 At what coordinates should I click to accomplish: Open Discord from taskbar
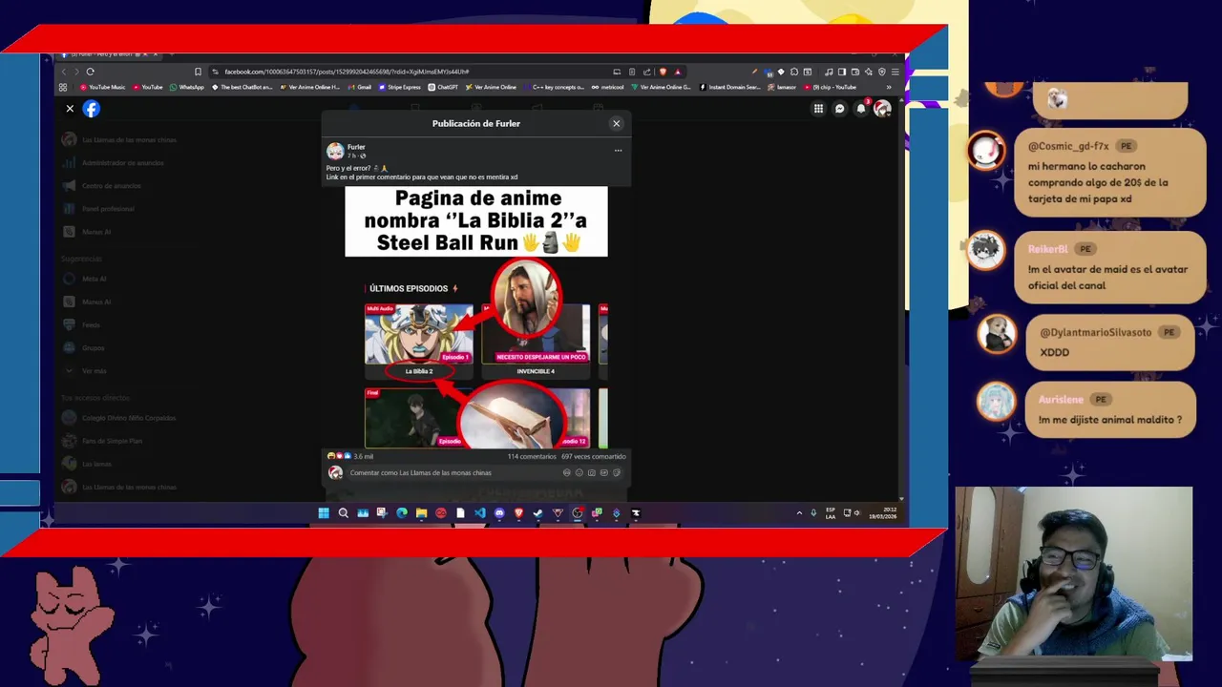coord(499,513)
